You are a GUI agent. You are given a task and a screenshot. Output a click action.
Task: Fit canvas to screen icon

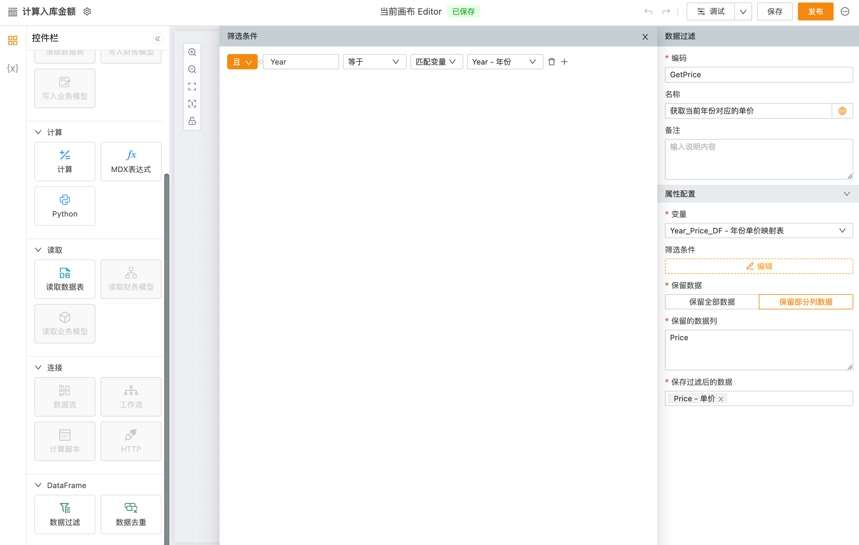coord(192,86)
